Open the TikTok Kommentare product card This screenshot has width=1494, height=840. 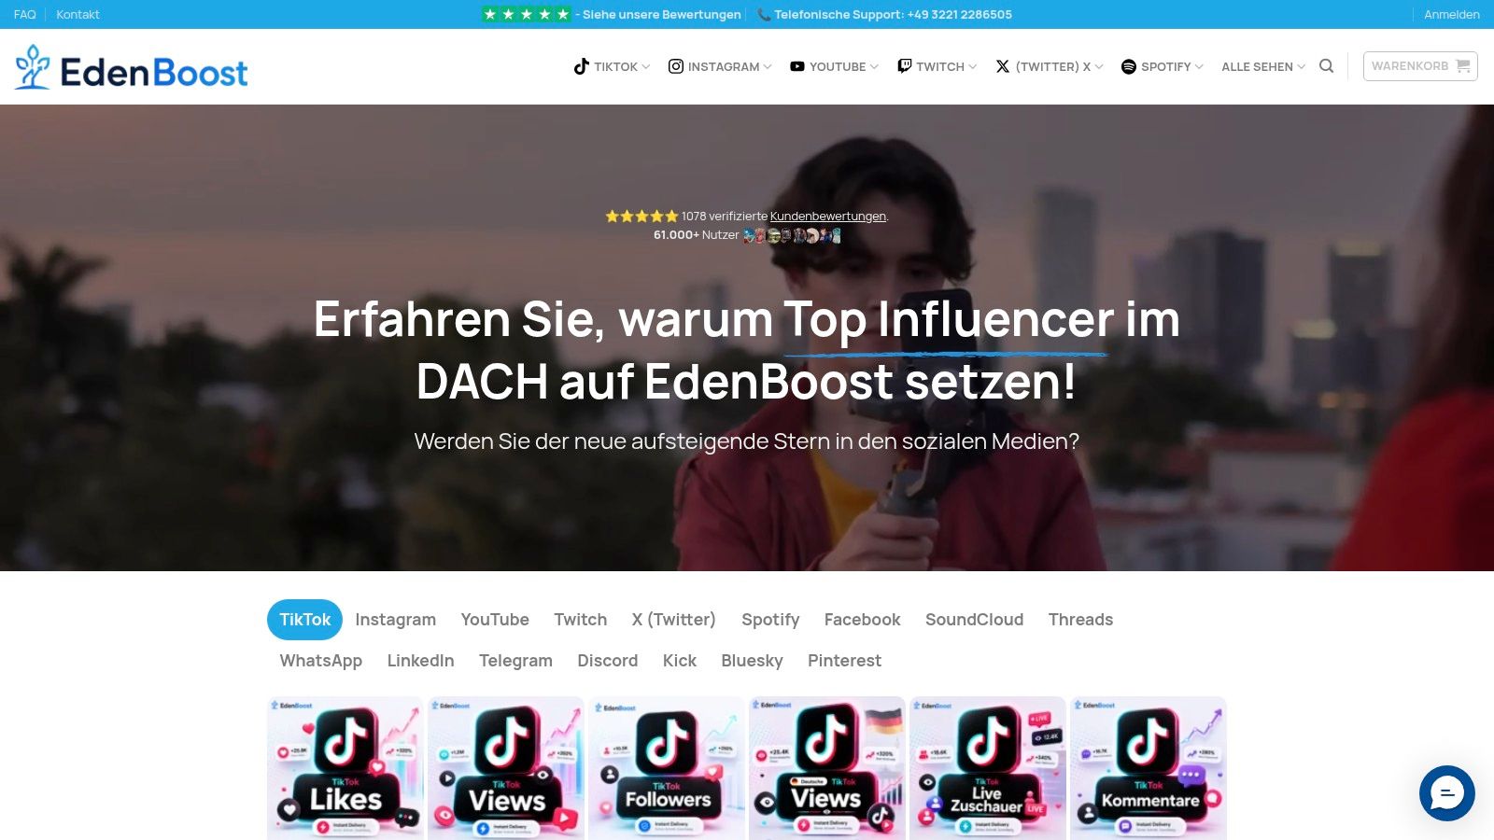point(1149,768)
